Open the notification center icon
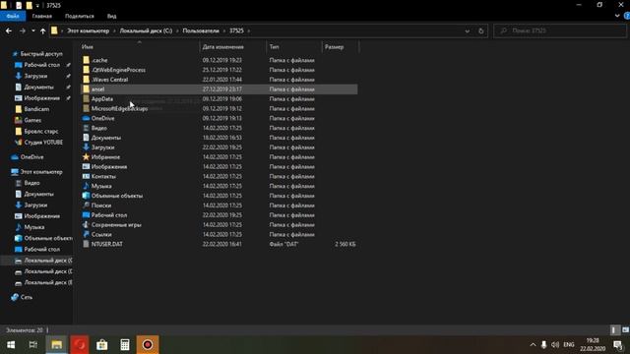Viewport: 630px width, 354px height. 618,345
